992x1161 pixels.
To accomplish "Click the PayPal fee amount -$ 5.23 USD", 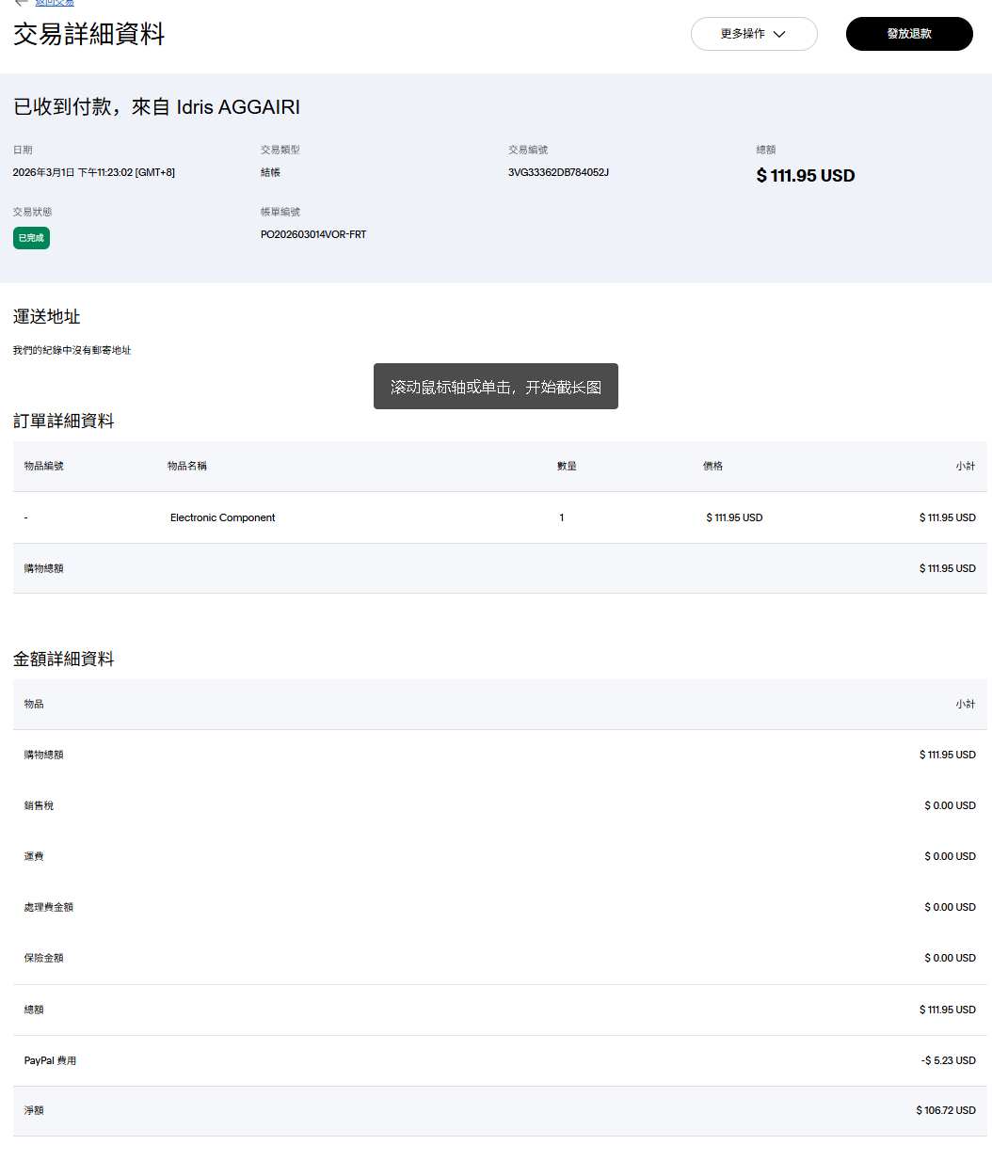I will click(x=948, y=1060).
